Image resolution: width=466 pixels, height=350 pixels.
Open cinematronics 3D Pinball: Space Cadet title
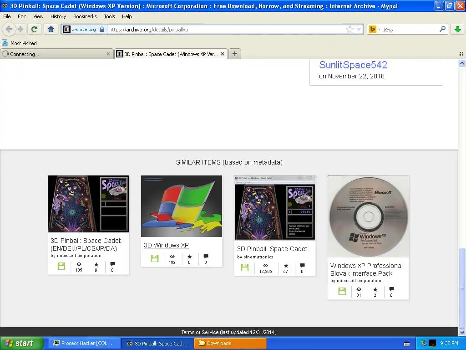[272, 249]
